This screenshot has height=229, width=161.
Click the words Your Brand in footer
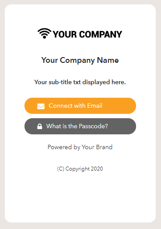[x=97, y=147]
